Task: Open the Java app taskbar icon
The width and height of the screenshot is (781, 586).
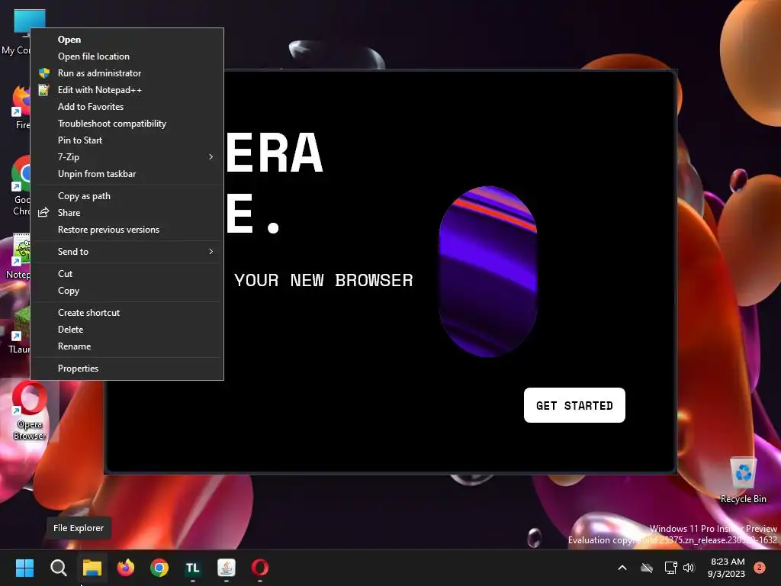Action: pos(226,568)
